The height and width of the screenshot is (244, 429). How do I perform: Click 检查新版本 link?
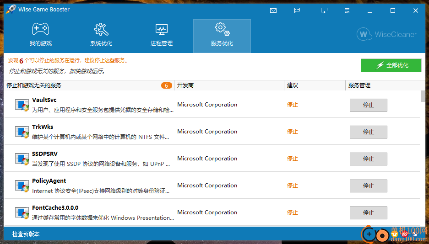(x=26, y=234)
